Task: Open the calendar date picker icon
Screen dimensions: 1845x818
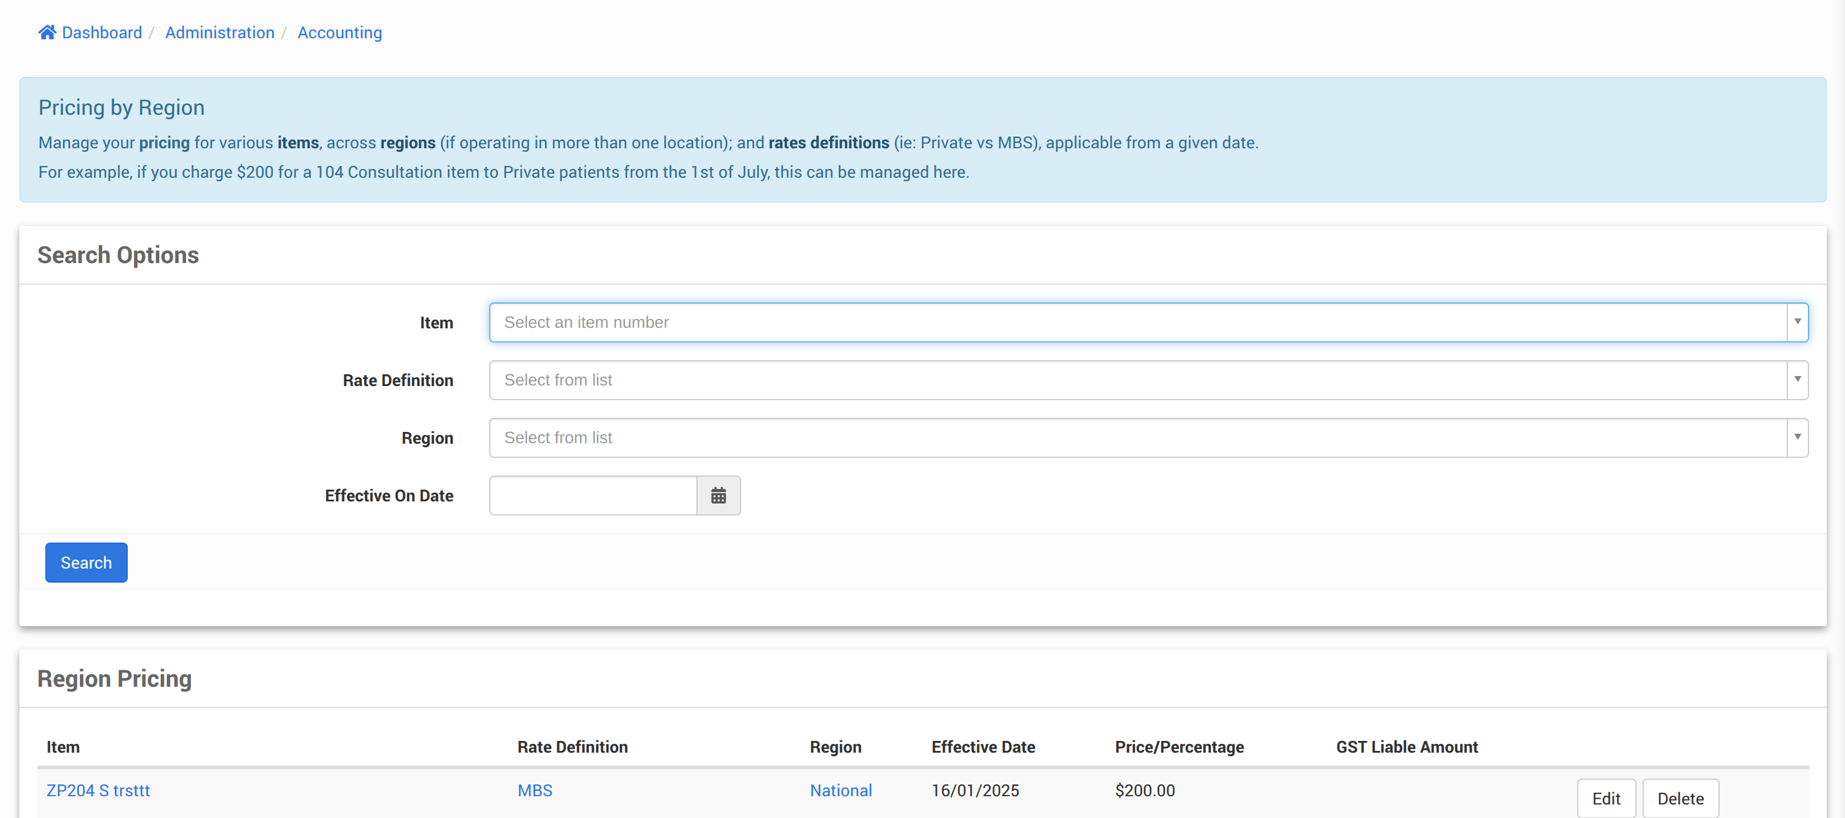Action: pos(718,496)
